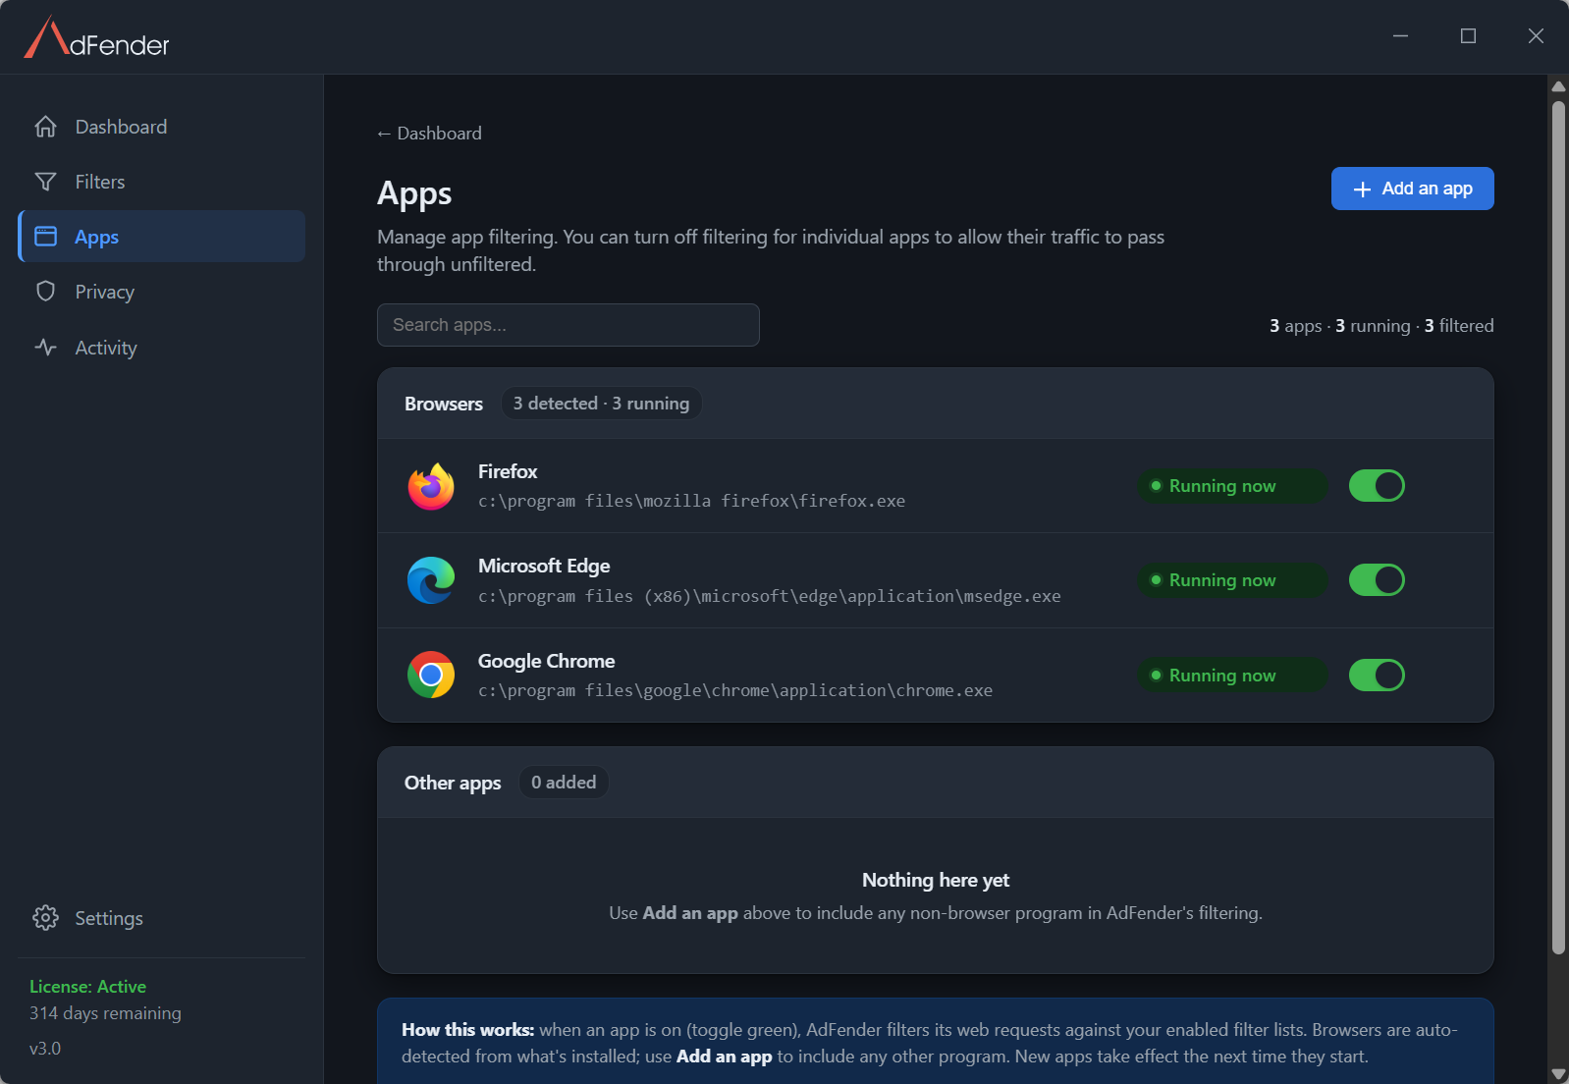Viewport: 1569px width, 1084px height.
Task: Open Settings from the sidebar
Action: point(161,918)
